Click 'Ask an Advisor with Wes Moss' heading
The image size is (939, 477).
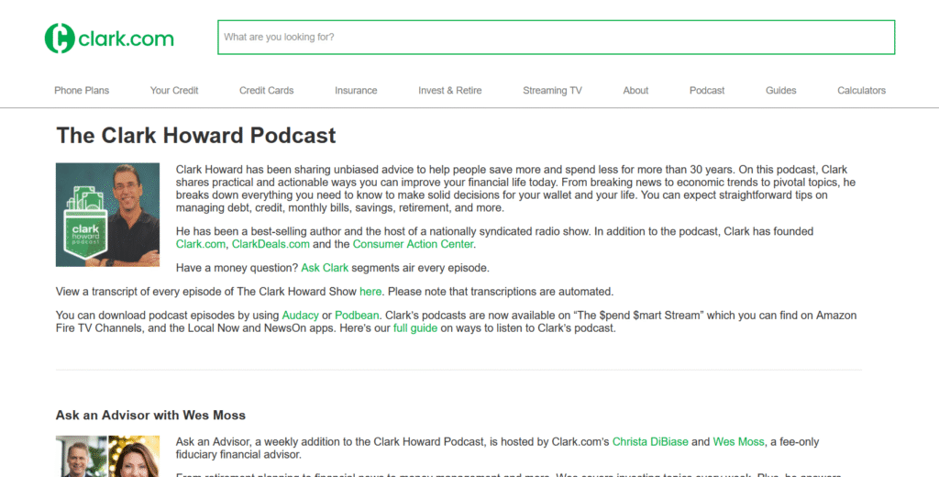pyautogui.click(x=150, y=416)
